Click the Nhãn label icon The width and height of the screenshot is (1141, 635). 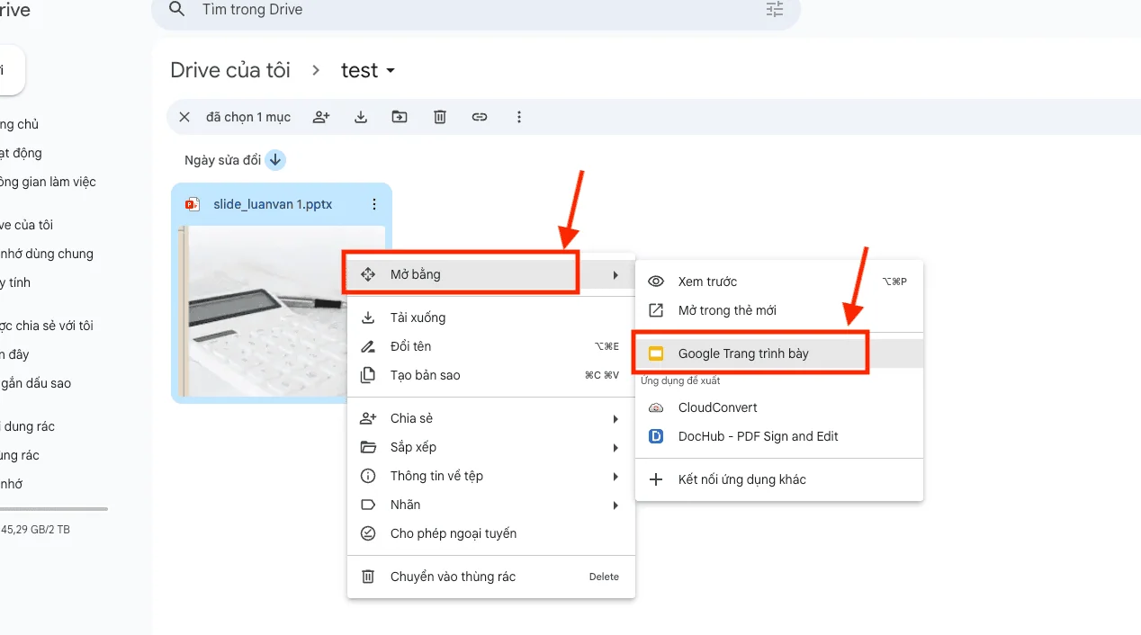(x=368, y=505)
